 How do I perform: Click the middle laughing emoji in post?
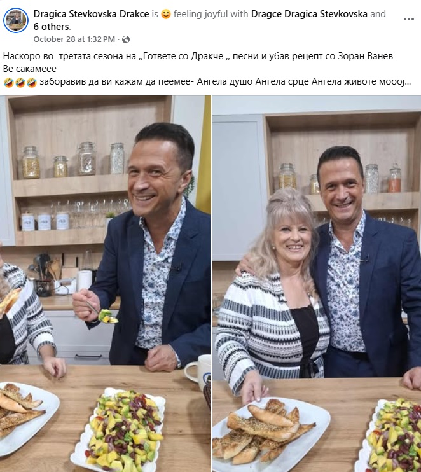click(x=20, y=82)
